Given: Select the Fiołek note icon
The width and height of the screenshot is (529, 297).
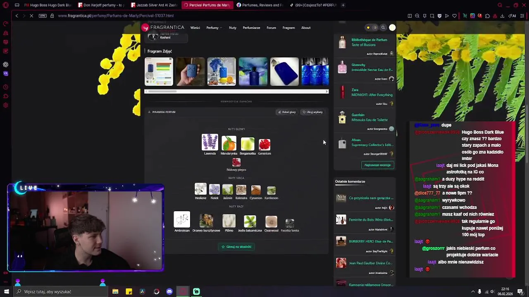Looking at the screenshot, I should pyautogui.click(x=214, y=189).
